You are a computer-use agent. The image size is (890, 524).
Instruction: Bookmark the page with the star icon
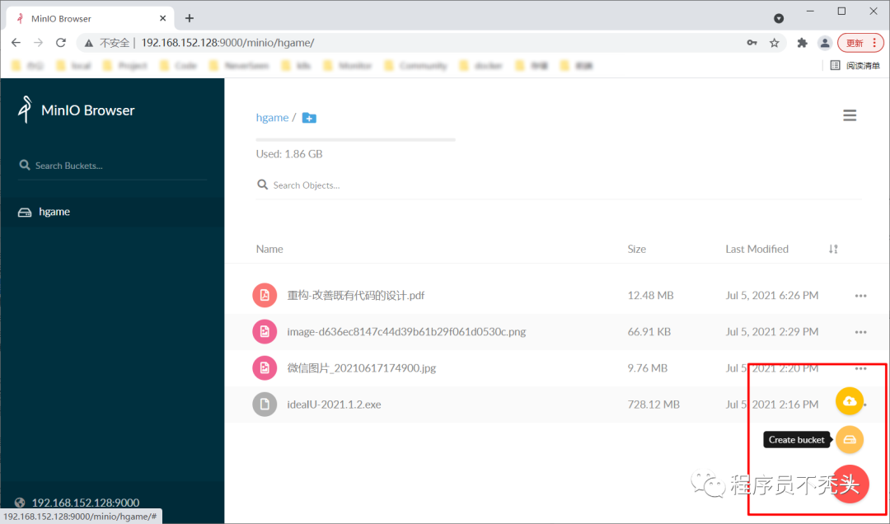click(774, 43)
